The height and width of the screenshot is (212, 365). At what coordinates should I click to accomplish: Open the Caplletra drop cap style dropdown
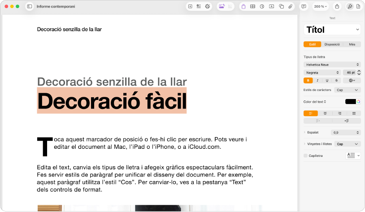pos(353,156)
